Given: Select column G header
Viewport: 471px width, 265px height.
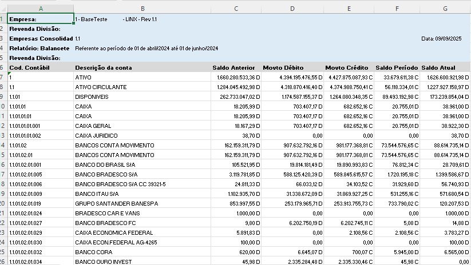Looking at the screenshot, I should pos(445,9).
